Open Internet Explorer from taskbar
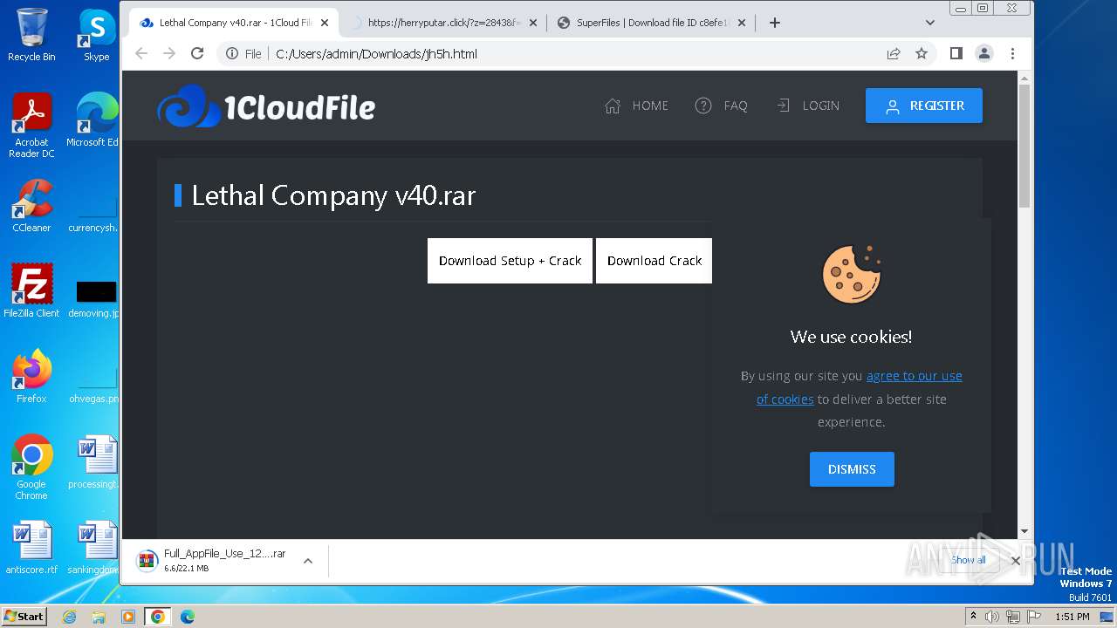 click(69, 617)
